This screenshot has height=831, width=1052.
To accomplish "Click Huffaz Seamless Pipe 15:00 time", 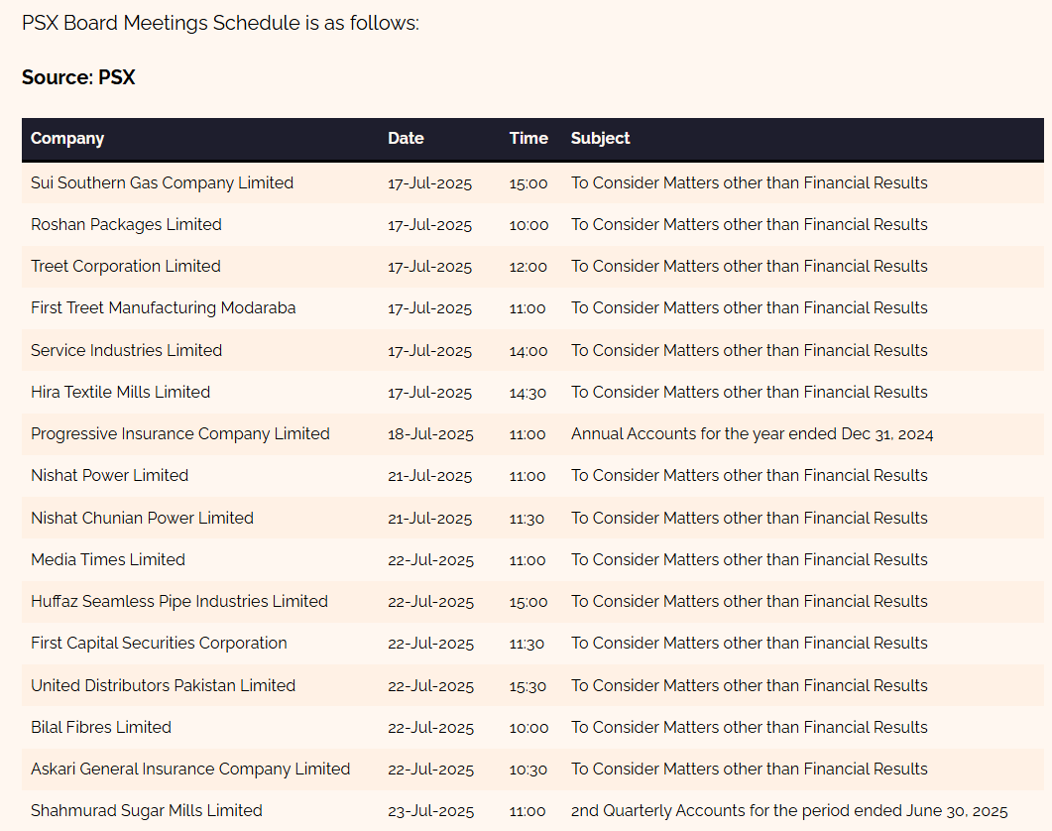I will pos(528,602).
